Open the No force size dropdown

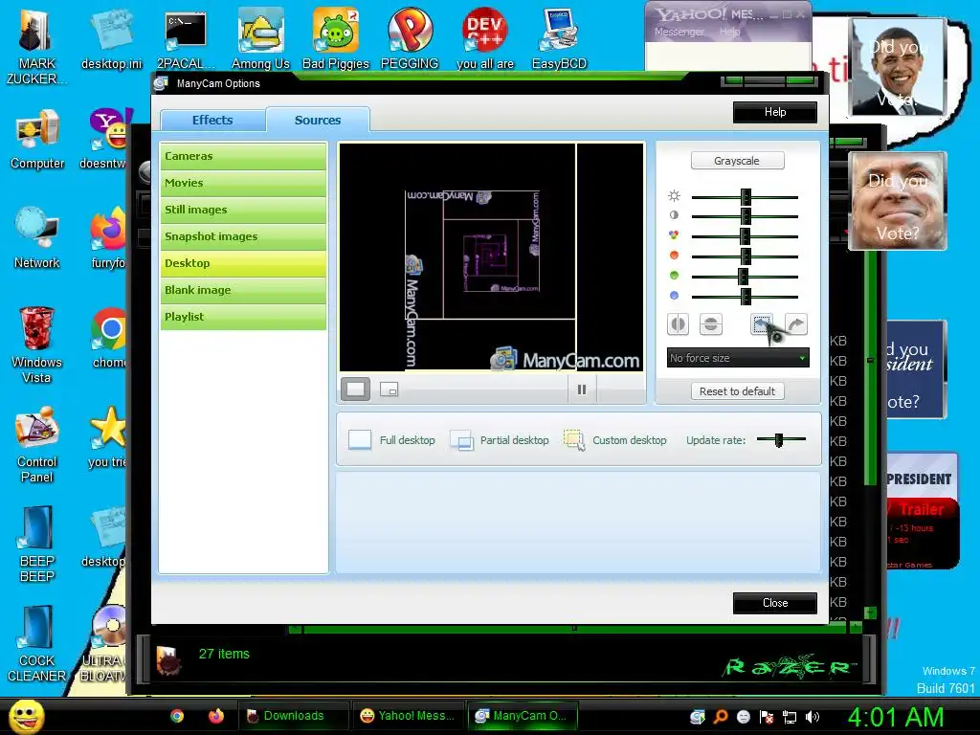(738, 358)
